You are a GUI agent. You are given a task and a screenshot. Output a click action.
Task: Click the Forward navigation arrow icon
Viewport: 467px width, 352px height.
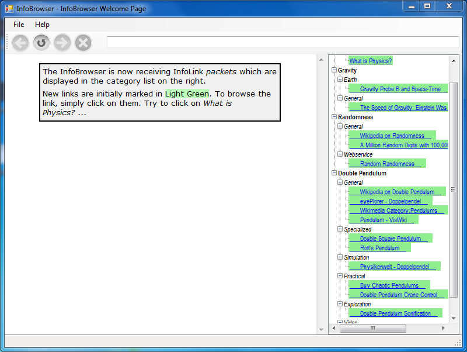pos(62,43)
